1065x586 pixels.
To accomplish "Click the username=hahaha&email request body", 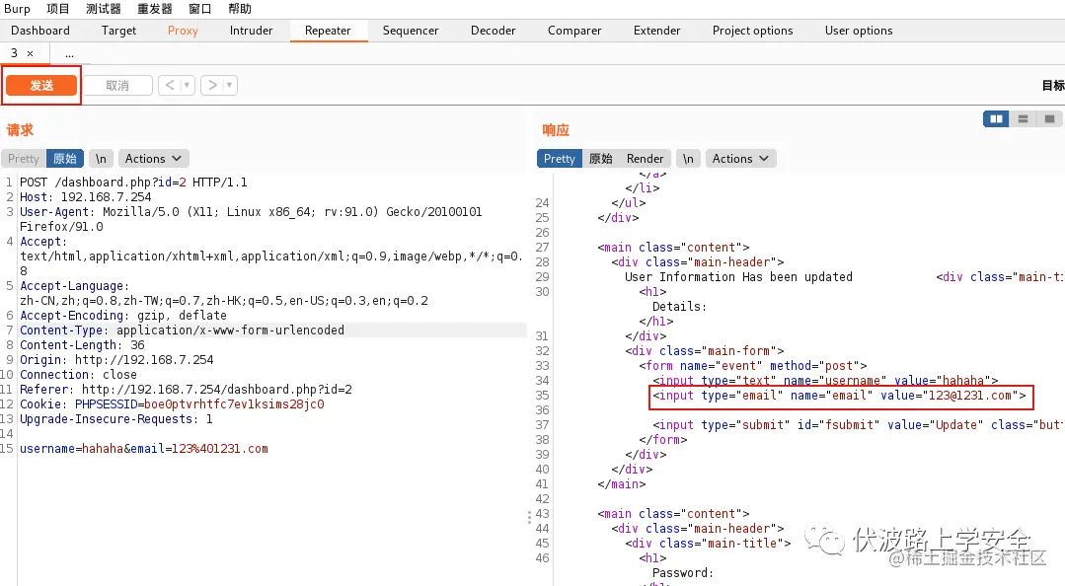I will pyautogui.click(x=144, y=448).
